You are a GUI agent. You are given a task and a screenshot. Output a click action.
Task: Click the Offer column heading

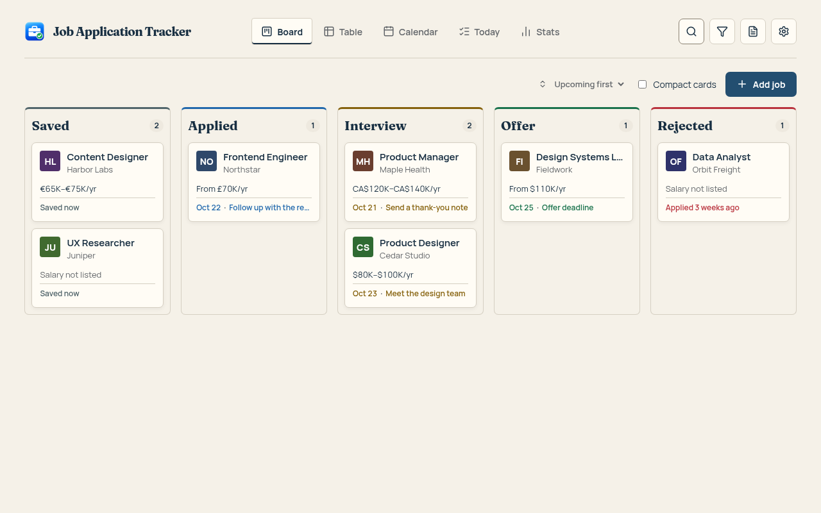518,126
